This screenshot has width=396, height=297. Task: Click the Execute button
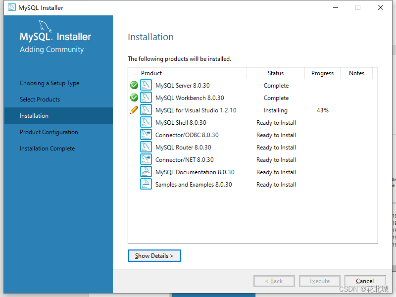pyautogui.click(x=319, y=281)
